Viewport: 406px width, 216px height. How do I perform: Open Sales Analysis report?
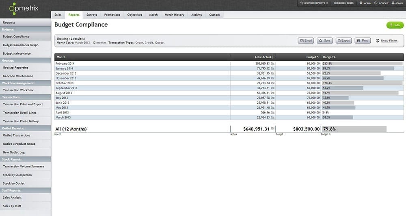25,197
